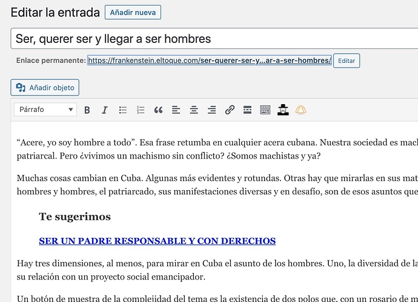Click paragraph starting Muchas cosas cambian en Cuba
Viewport: 418px width, 302px height.
(x=217, y=185)
